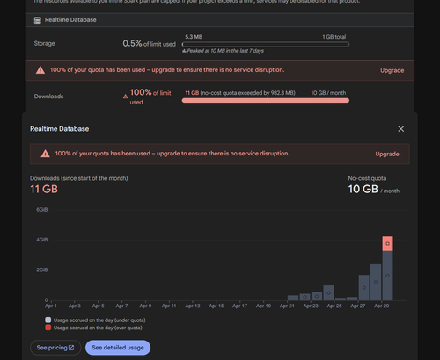Click the Realtime Database icon in section header

(x=38, y=20)
